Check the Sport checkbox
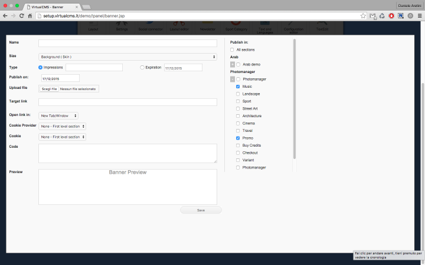 (x=238, y=101)
